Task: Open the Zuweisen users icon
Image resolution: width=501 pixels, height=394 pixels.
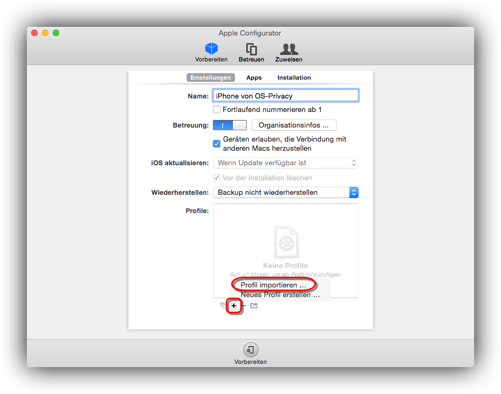Action: tap(289, 50)
